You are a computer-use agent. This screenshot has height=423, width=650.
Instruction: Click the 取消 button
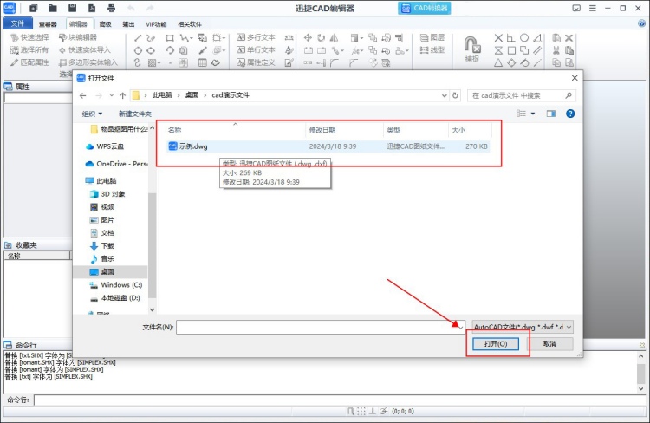550,344
